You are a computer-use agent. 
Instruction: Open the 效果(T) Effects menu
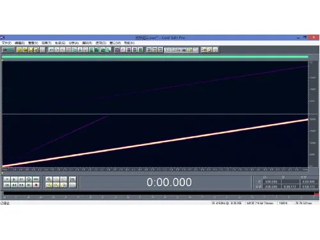pos(46,43)
